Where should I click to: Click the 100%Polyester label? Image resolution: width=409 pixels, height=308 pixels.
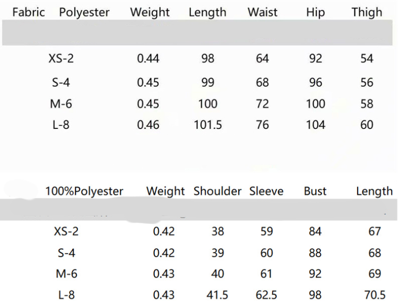pyautogui.click(x=84, y=191)
